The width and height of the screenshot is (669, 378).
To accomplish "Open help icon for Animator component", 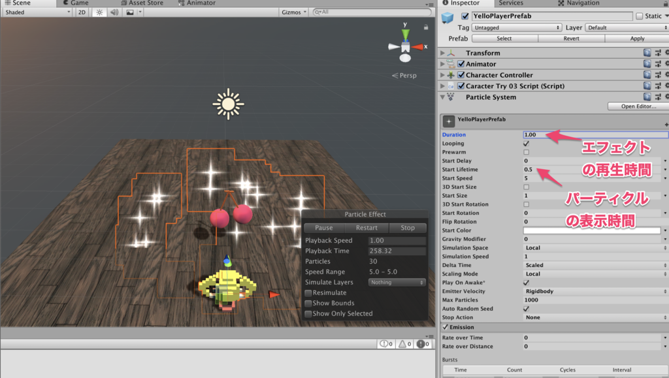I will point(647,64).
